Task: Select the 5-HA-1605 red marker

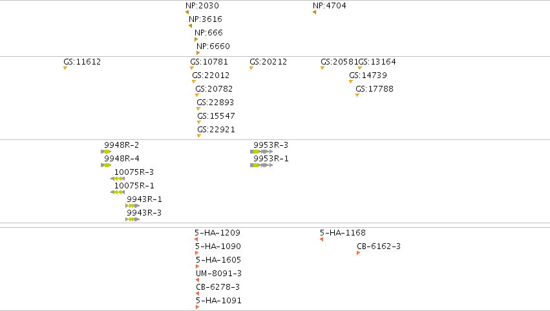Action: (198, 266)
